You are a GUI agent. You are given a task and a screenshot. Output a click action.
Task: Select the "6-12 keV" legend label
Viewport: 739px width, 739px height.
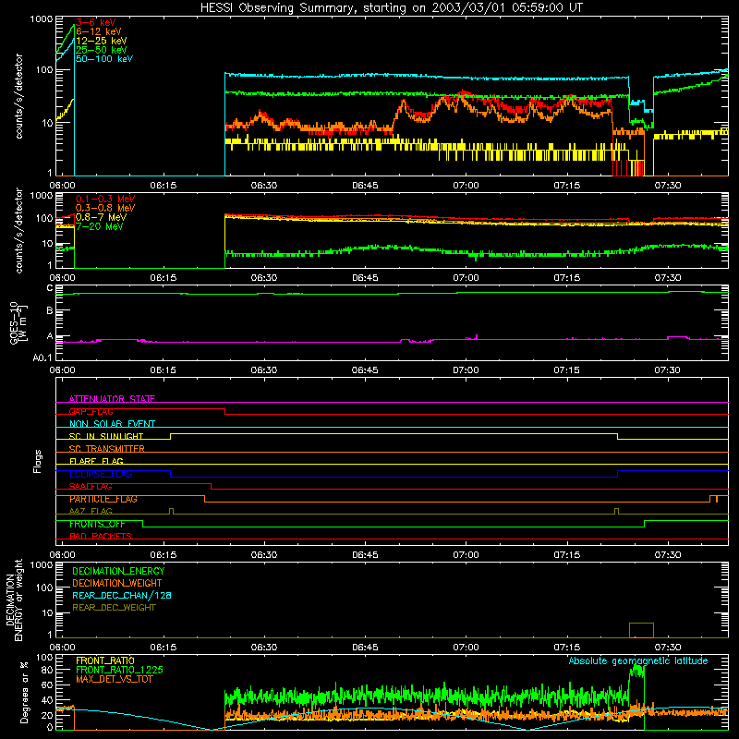click(x=99, y=31)
